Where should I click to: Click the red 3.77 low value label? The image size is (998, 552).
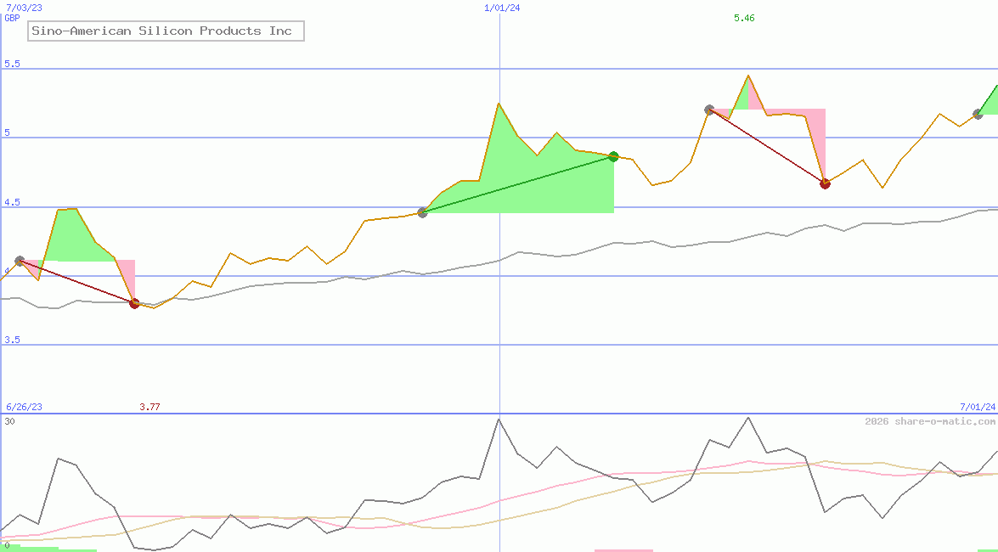pyautogui.click(x=149, y=407)
